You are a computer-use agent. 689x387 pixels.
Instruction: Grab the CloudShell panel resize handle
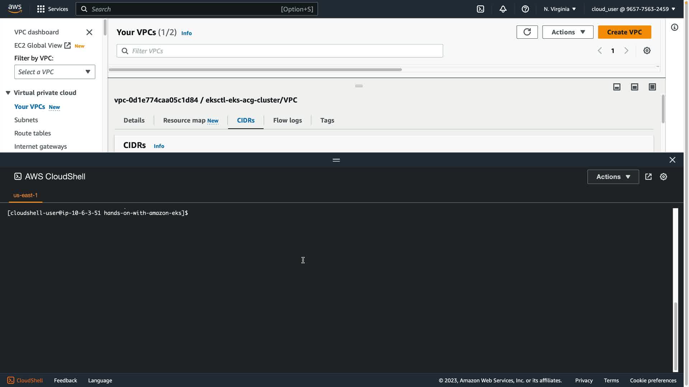point(336,160)
